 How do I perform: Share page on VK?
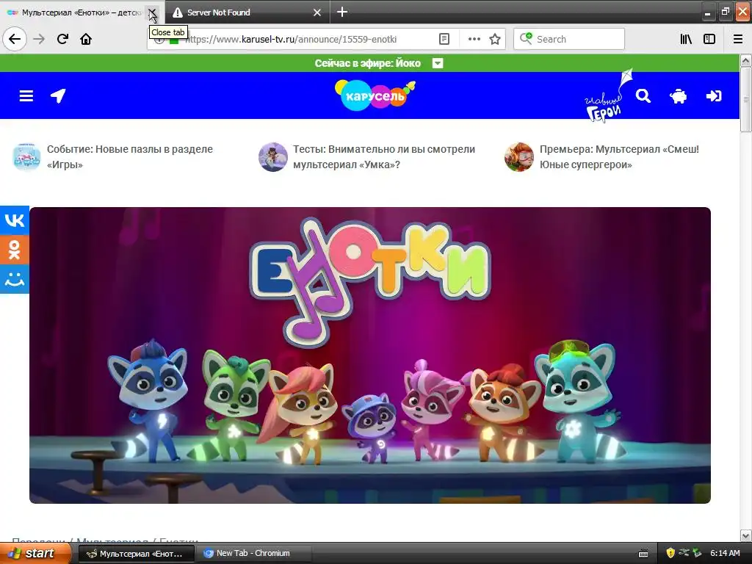click(15, 220)
